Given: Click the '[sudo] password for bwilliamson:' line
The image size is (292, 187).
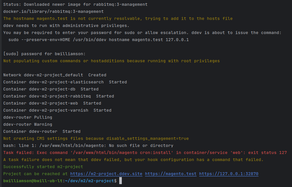Looking at the screenshot, I should [x=44, y=54].
